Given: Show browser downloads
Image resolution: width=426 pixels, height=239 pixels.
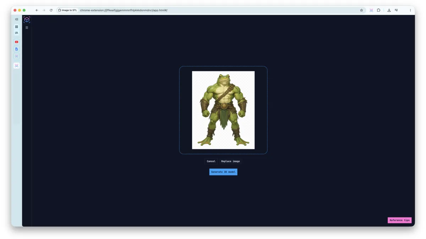Looking at the screenshot, I should 389,10.
